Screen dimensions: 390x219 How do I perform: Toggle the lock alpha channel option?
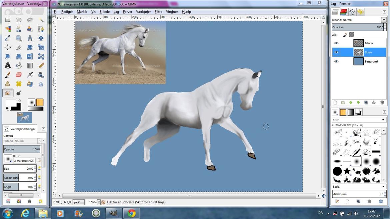(x=351, y=35)
